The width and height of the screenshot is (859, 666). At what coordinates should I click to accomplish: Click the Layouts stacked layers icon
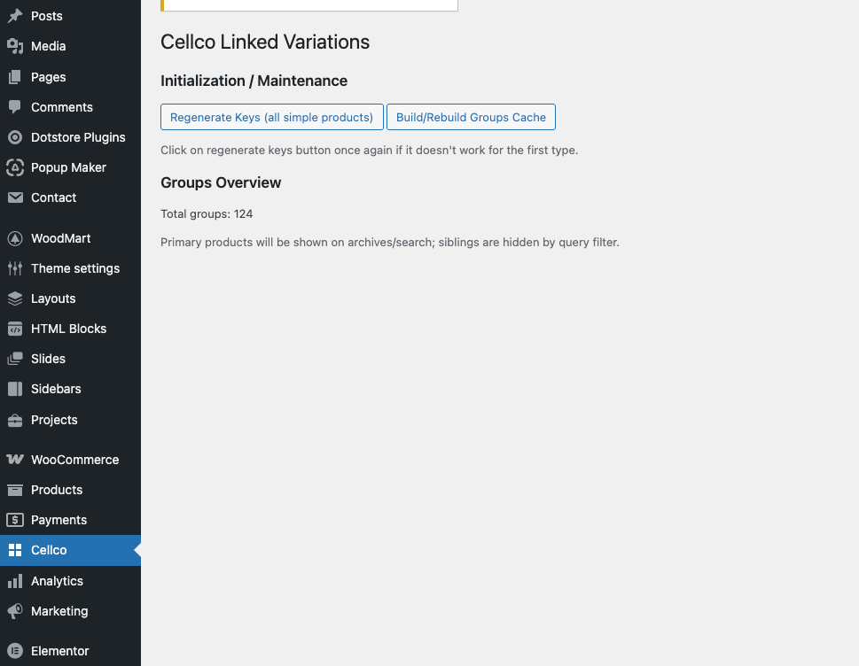[x=15, y=298]
